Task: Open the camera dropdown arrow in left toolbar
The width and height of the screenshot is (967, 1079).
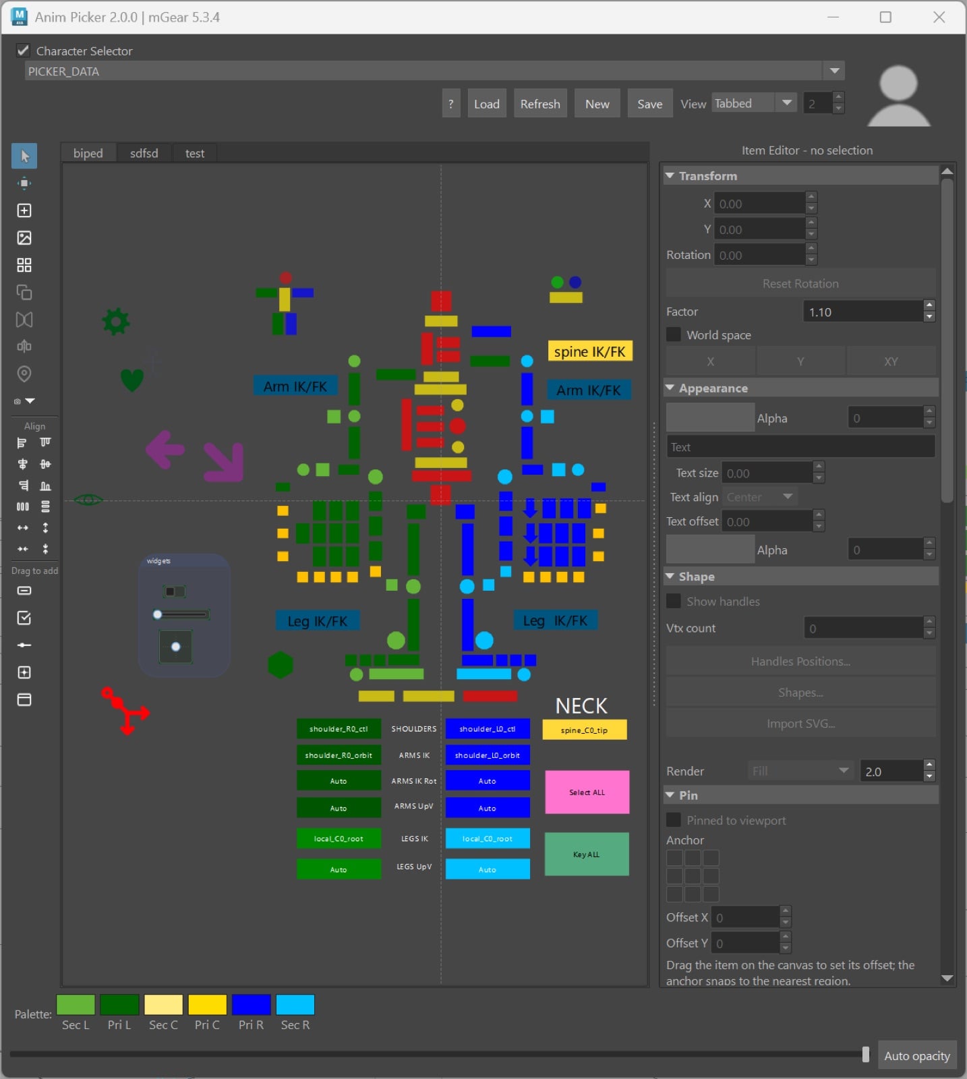Action: pyautogui.click(x=30, y=401)
